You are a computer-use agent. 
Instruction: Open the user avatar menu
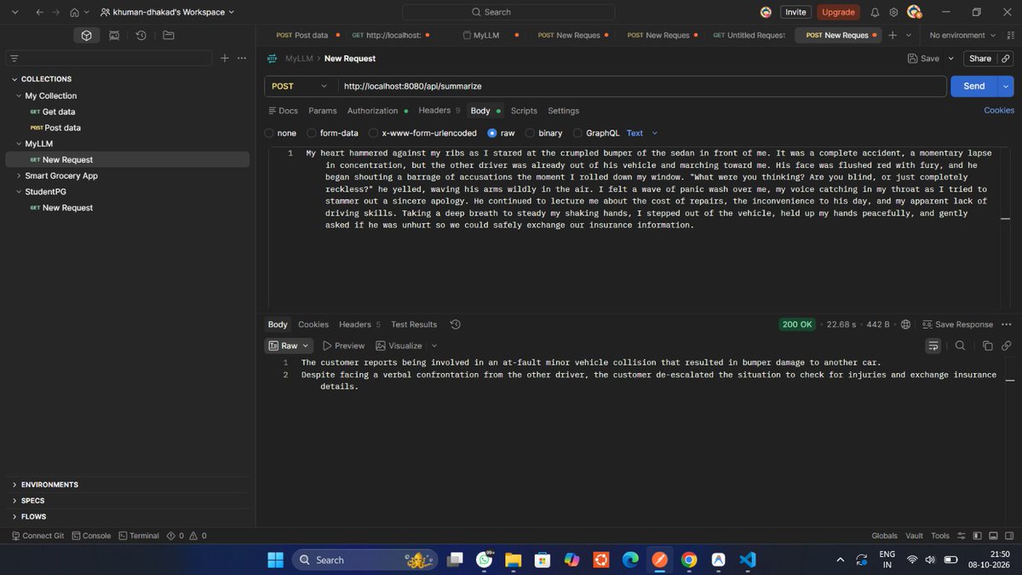[914, 12]
